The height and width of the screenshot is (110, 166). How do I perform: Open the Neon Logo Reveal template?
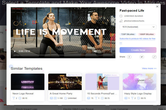[28, 82]
